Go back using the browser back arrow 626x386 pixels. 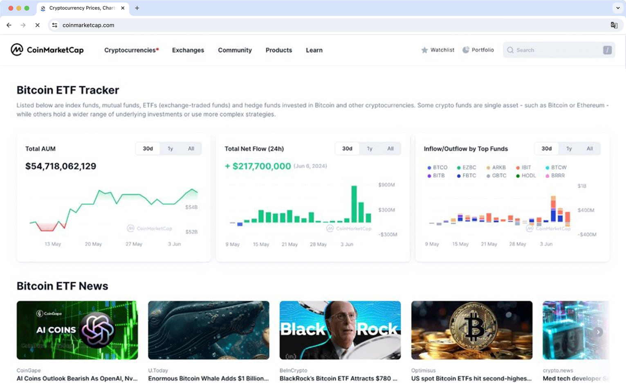point(9,25)
